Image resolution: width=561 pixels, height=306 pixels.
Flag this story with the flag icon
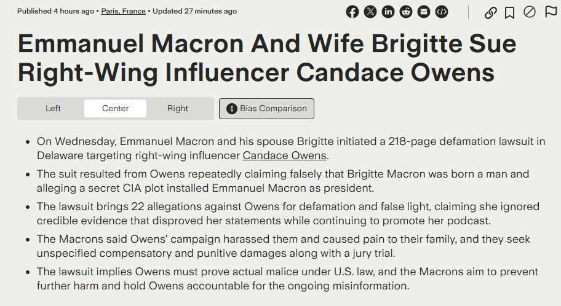(551, 12)
